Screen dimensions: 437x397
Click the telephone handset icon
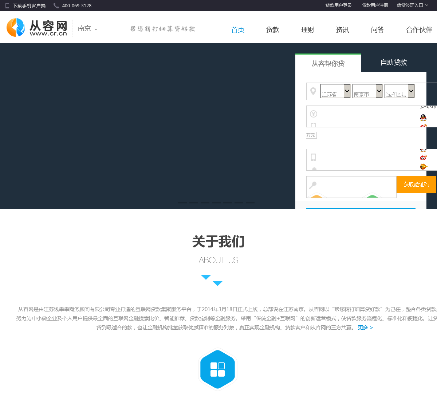tap(56, 5)
